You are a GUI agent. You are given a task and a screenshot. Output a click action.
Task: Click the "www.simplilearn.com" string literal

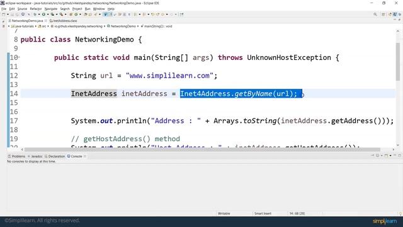169,76
